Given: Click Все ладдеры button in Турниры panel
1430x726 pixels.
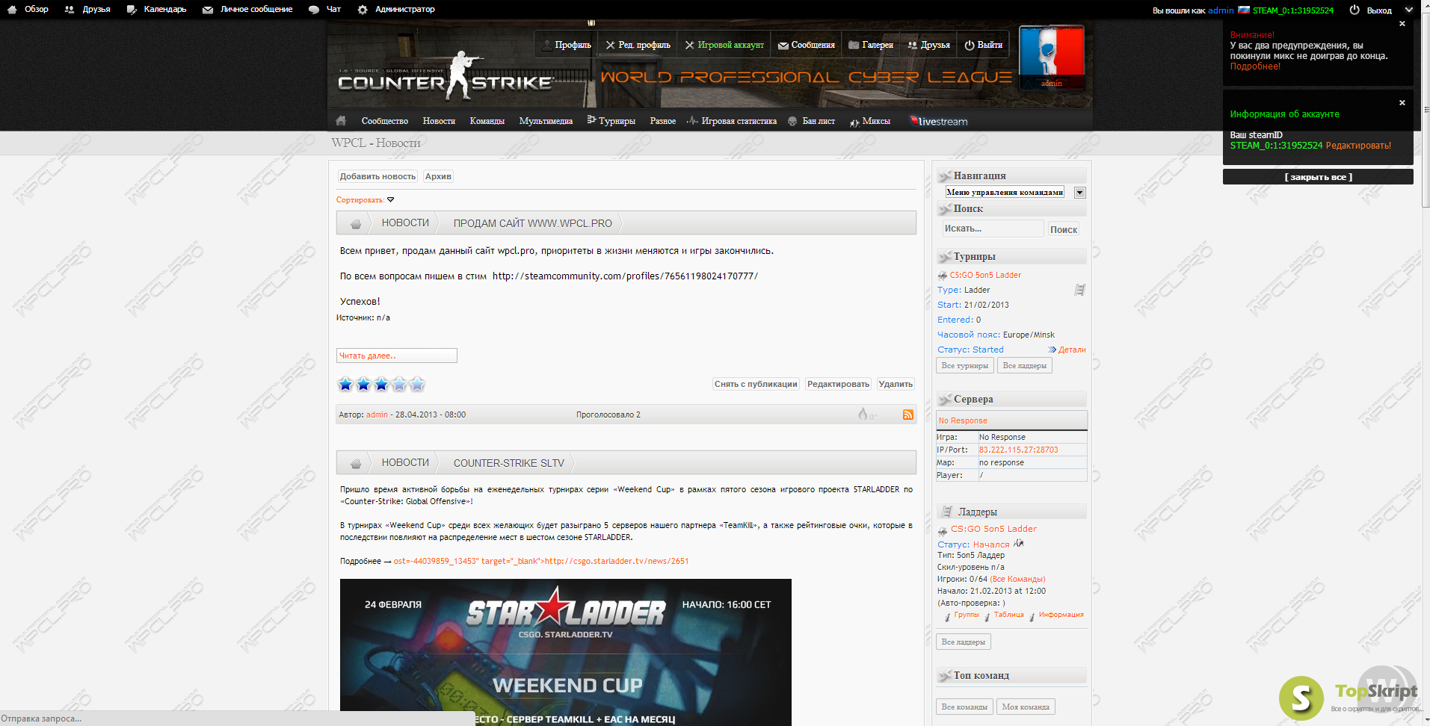Looking at the screenshot, I should point(1025,365).
